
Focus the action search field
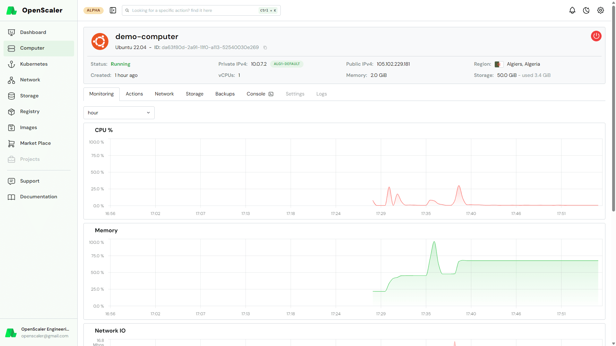pos(201,11)
